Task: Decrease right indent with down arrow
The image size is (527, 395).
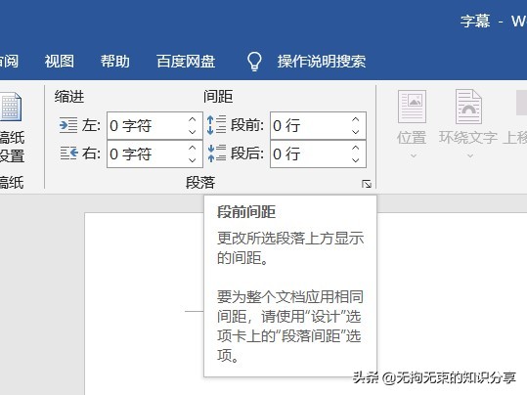Action: point(192,160)
